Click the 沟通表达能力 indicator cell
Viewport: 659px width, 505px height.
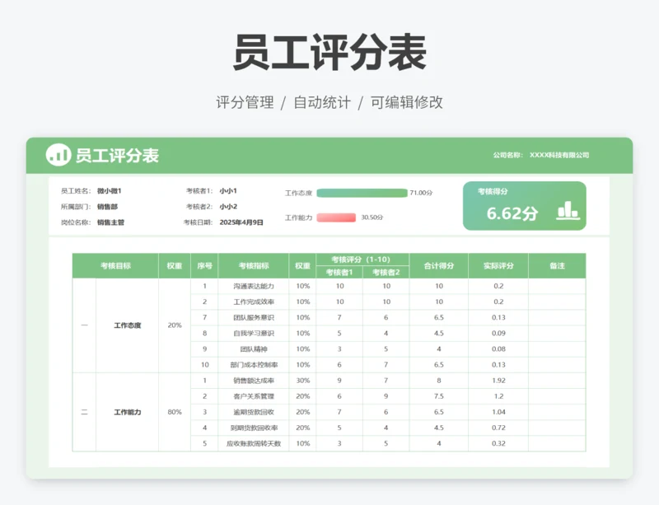point(254,287)
